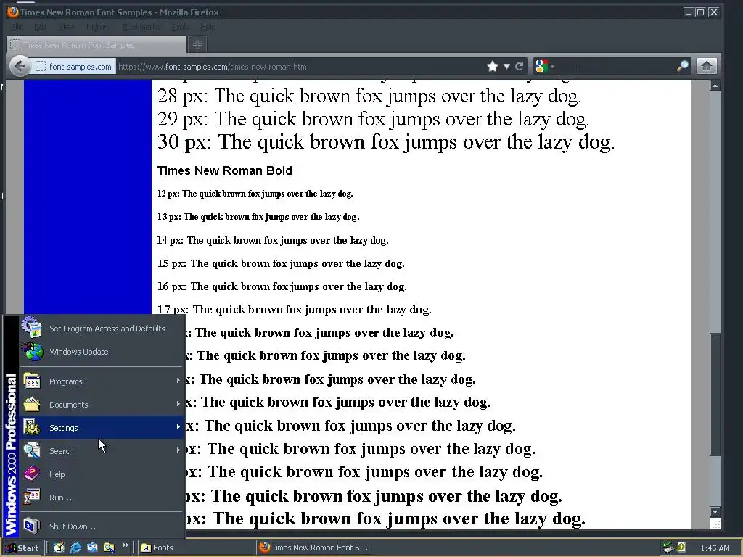743x557 pixels.
Task: Click the 1:45 AM system clock
Action: pos(715,548)
